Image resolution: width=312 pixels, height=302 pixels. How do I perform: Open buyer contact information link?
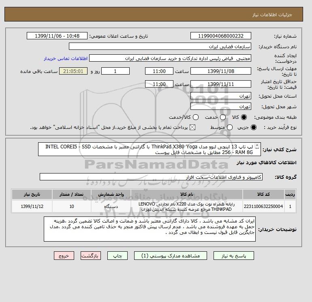click(66, 58)
